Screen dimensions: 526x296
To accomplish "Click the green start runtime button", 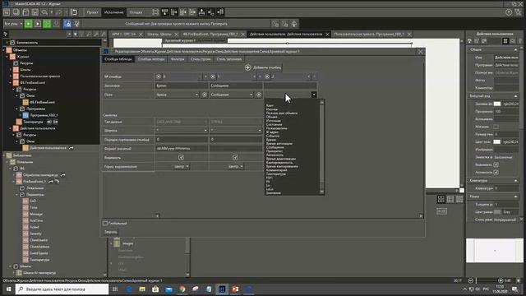I will pos(29,24).
